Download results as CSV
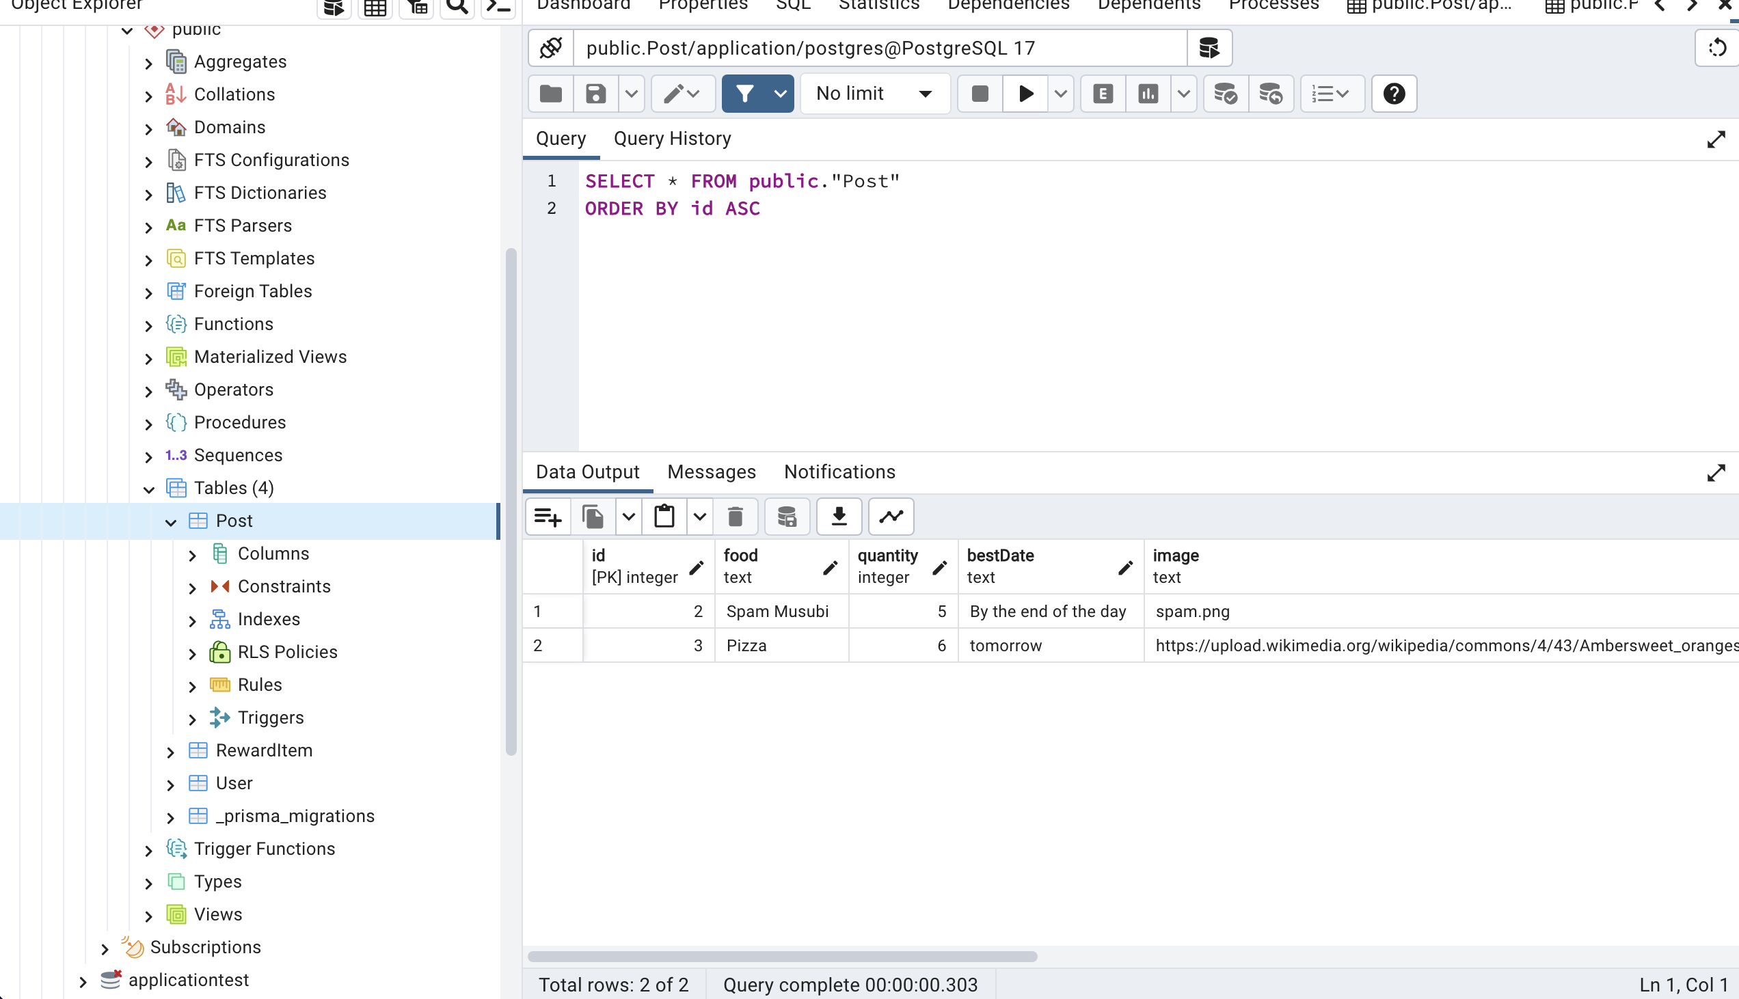Viewport: 1739px width, 999px height. point(839,516)
